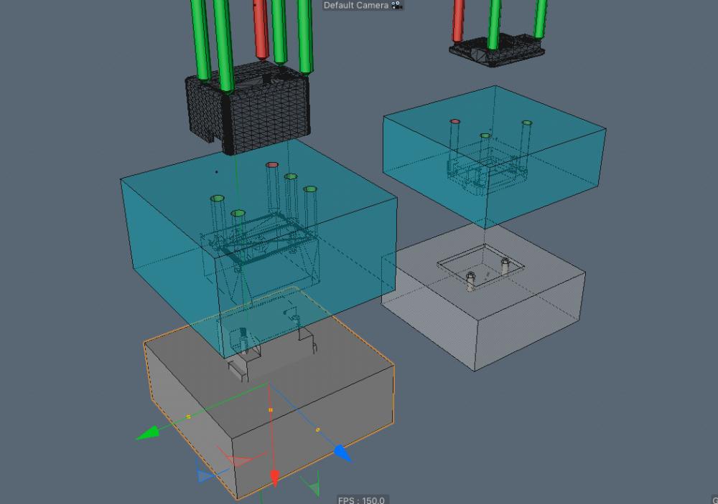The image size is (718, 504).
Task: Open the Default Camera label menu
Action: [355, 5]
